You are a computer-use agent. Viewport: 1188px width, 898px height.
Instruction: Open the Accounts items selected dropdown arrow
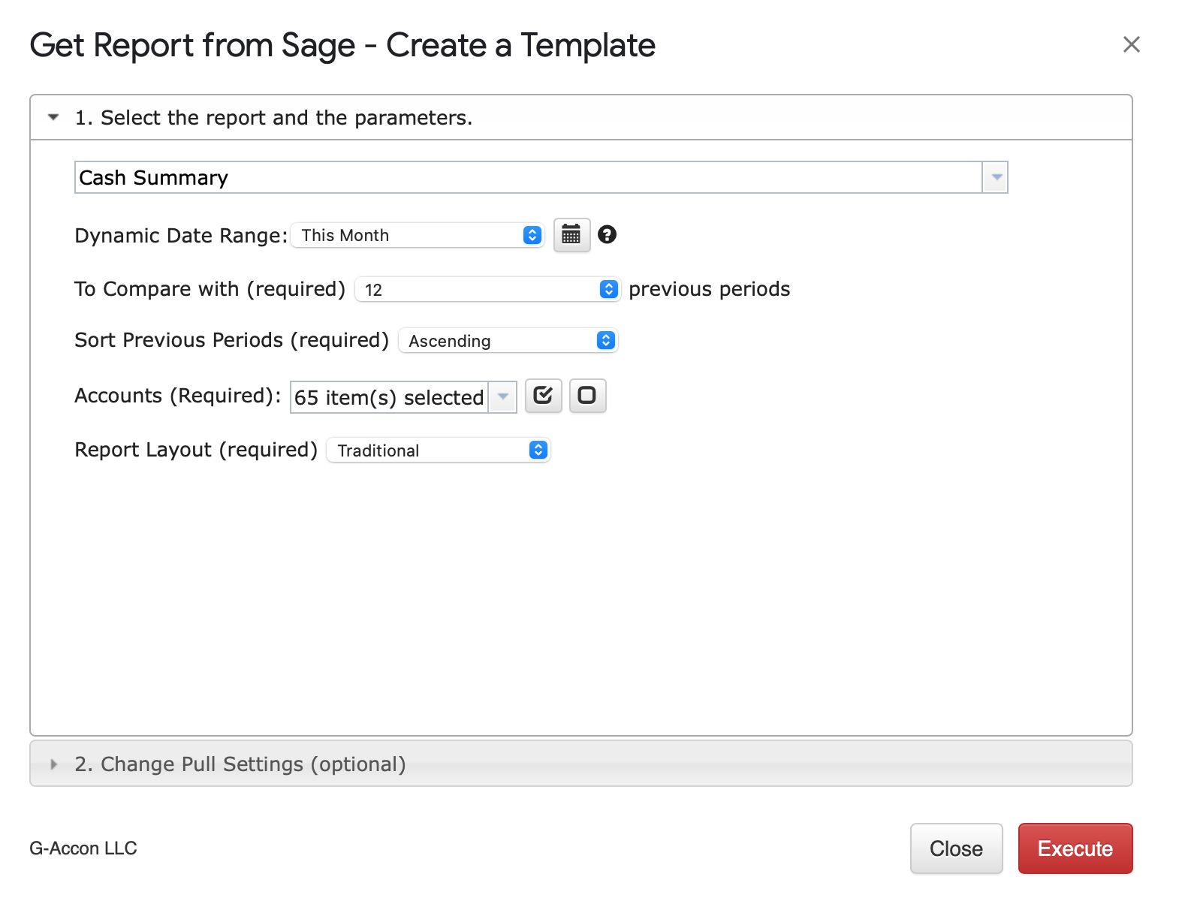(503, 396)
